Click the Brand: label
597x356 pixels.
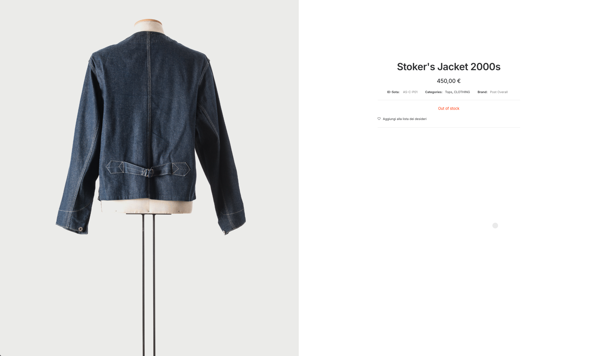pos(482,92)
